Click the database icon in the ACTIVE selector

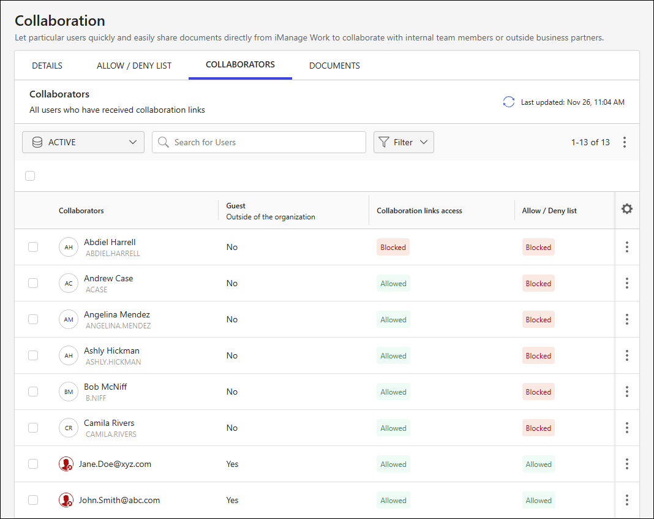(36, 142)
